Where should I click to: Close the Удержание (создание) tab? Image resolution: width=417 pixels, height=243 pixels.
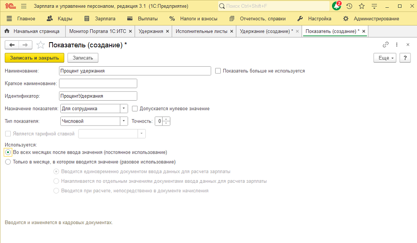point(297,31)
